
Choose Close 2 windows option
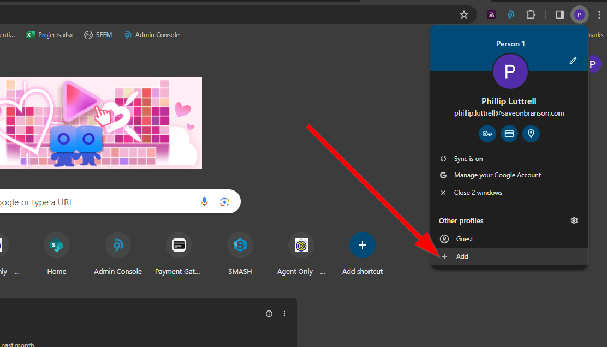(x=478, y=193)
